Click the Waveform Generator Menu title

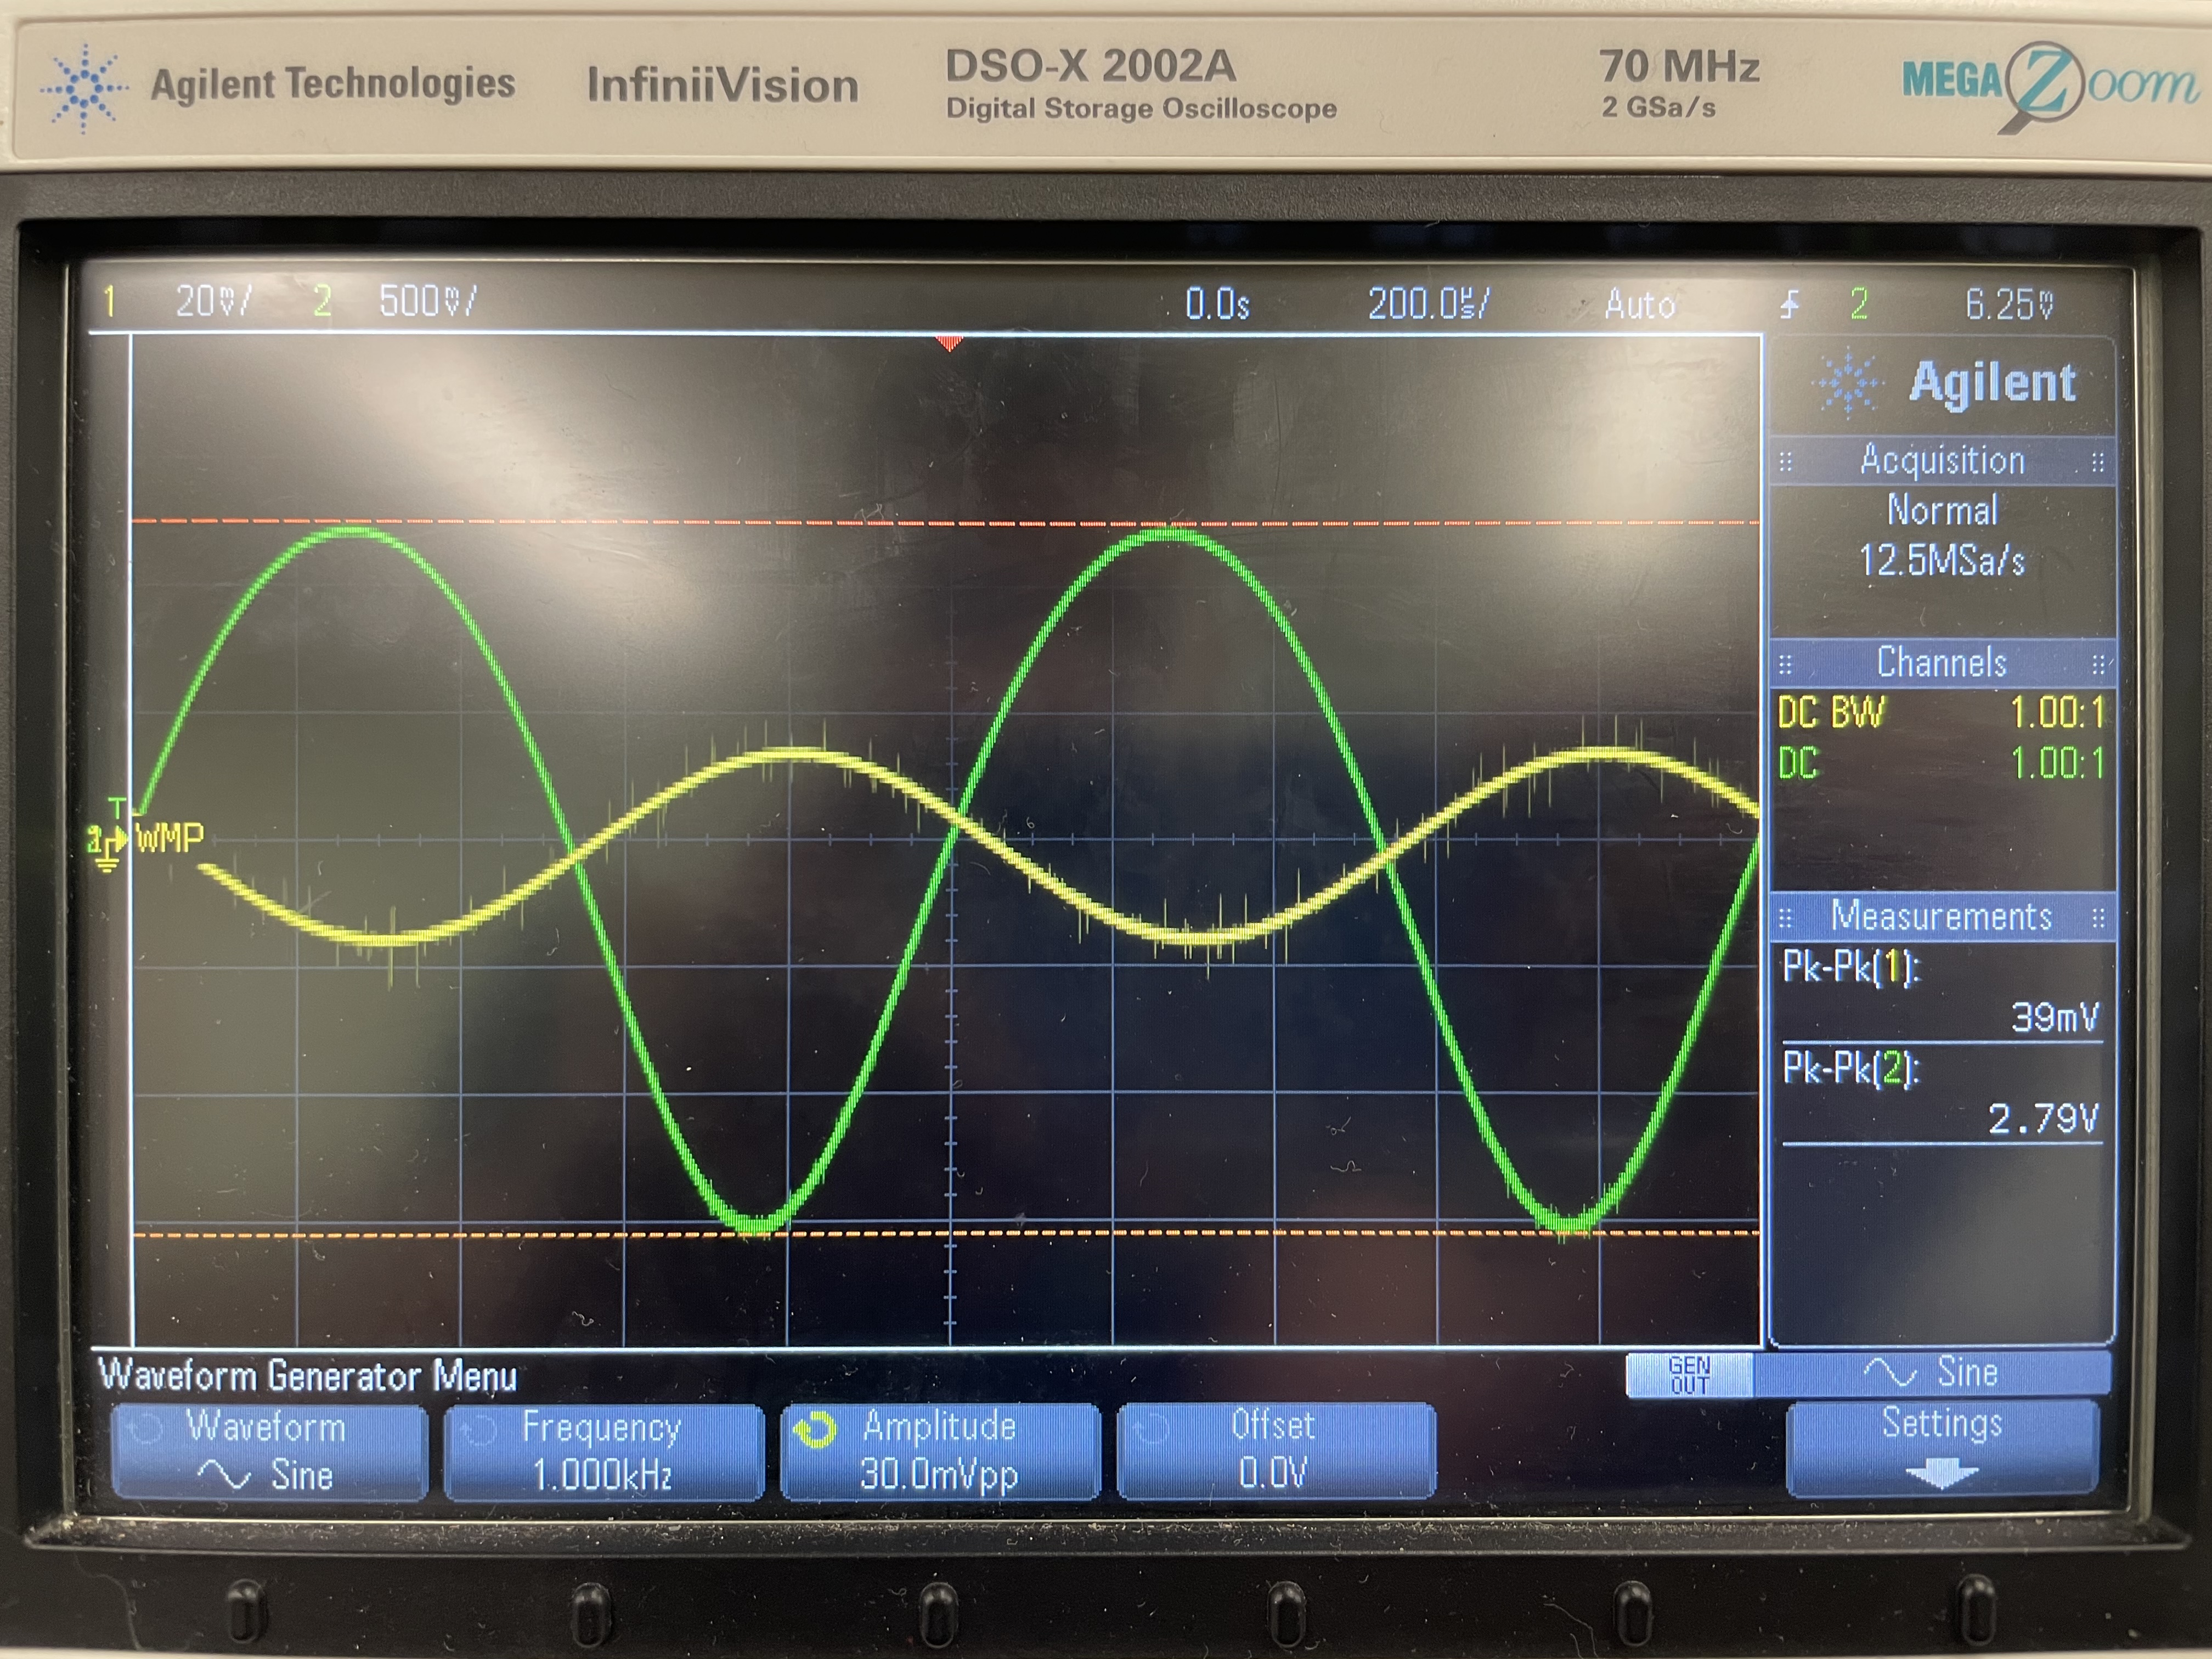[308, 1376]
